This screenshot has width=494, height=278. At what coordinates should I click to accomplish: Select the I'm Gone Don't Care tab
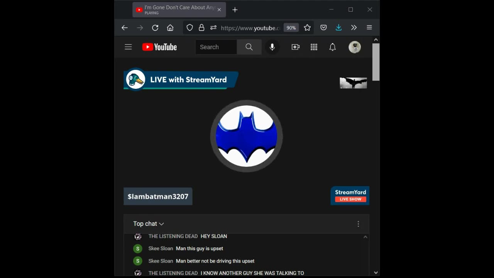click(x=179, y=10)
